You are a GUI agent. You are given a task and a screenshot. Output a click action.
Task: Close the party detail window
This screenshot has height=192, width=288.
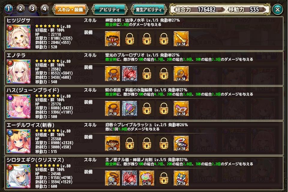coord(277,9)
